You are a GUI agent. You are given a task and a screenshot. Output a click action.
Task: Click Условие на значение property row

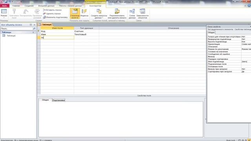(x=229, y=52)
